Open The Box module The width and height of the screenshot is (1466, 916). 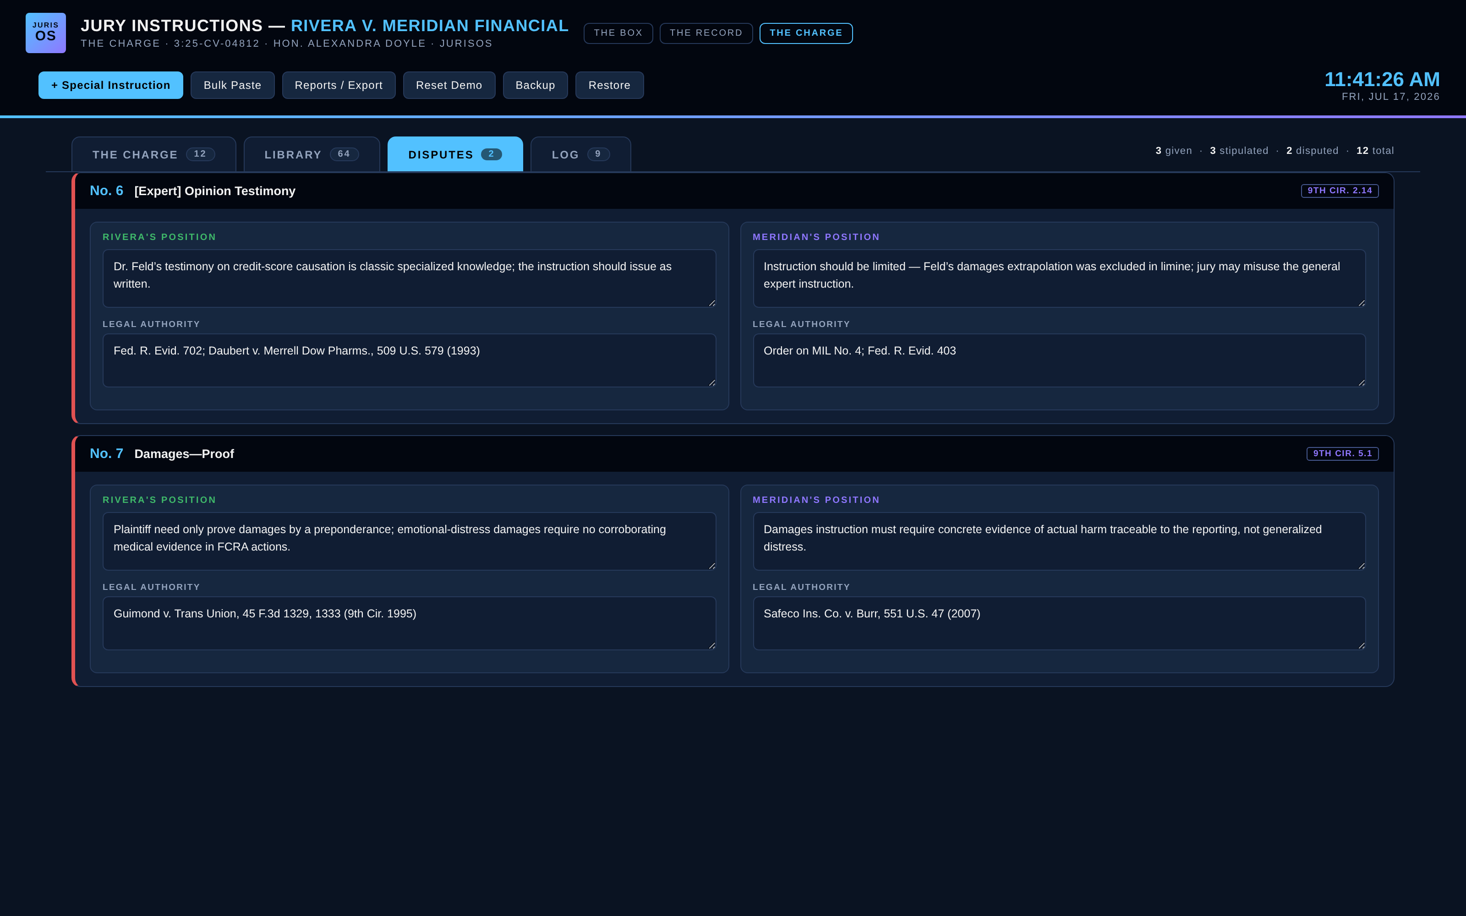click(x=618, y=33)
